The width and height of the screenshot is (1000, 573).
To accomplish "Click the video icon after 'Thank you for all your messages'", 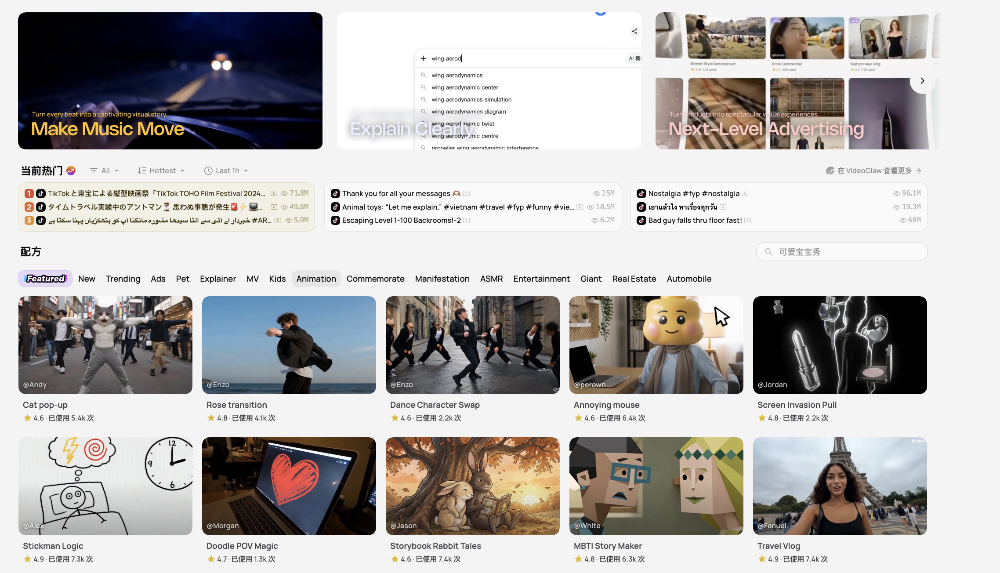I will [467, 193].
